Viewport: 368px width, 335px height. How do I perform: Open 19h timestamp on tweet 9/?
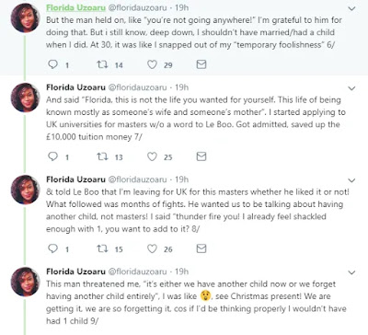pyautogui.click(x=181, y=271)
